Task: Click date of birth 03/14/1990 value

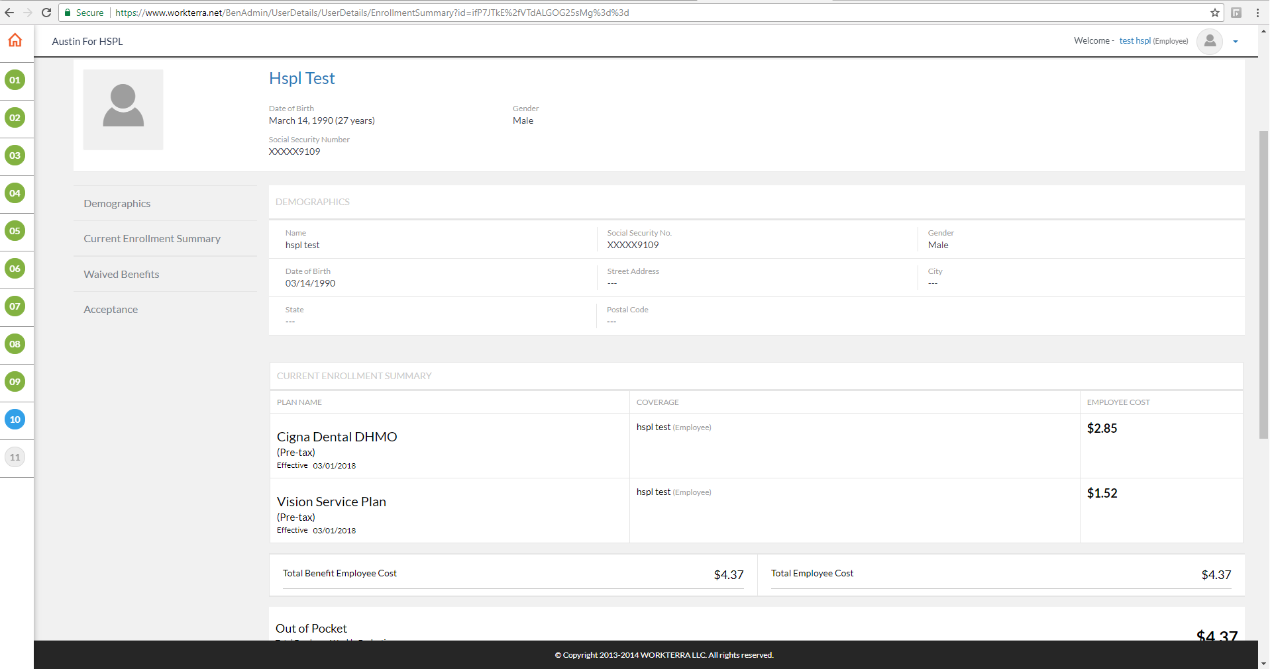Action: tap(310, 283)
